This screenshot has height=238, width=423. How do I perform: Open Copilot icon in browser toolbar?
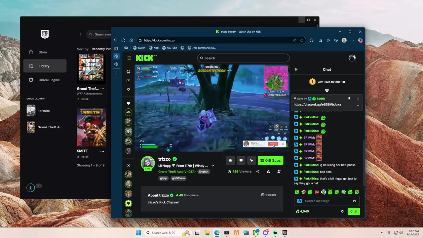pos(360,40)
